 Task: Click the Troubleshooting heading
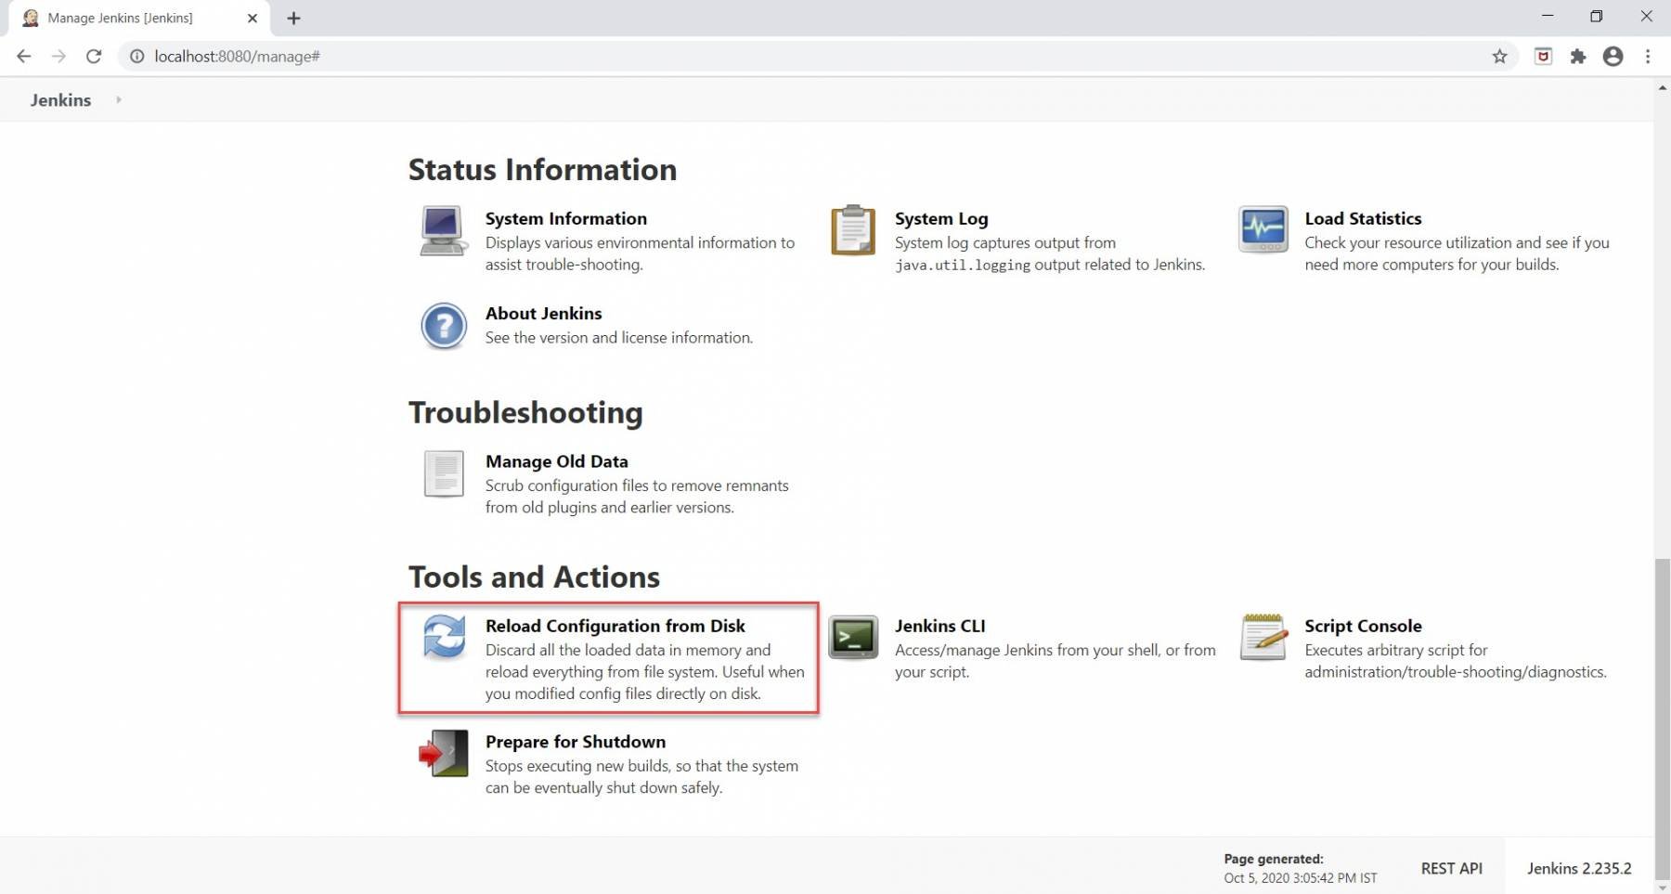(x=525, y=412)
